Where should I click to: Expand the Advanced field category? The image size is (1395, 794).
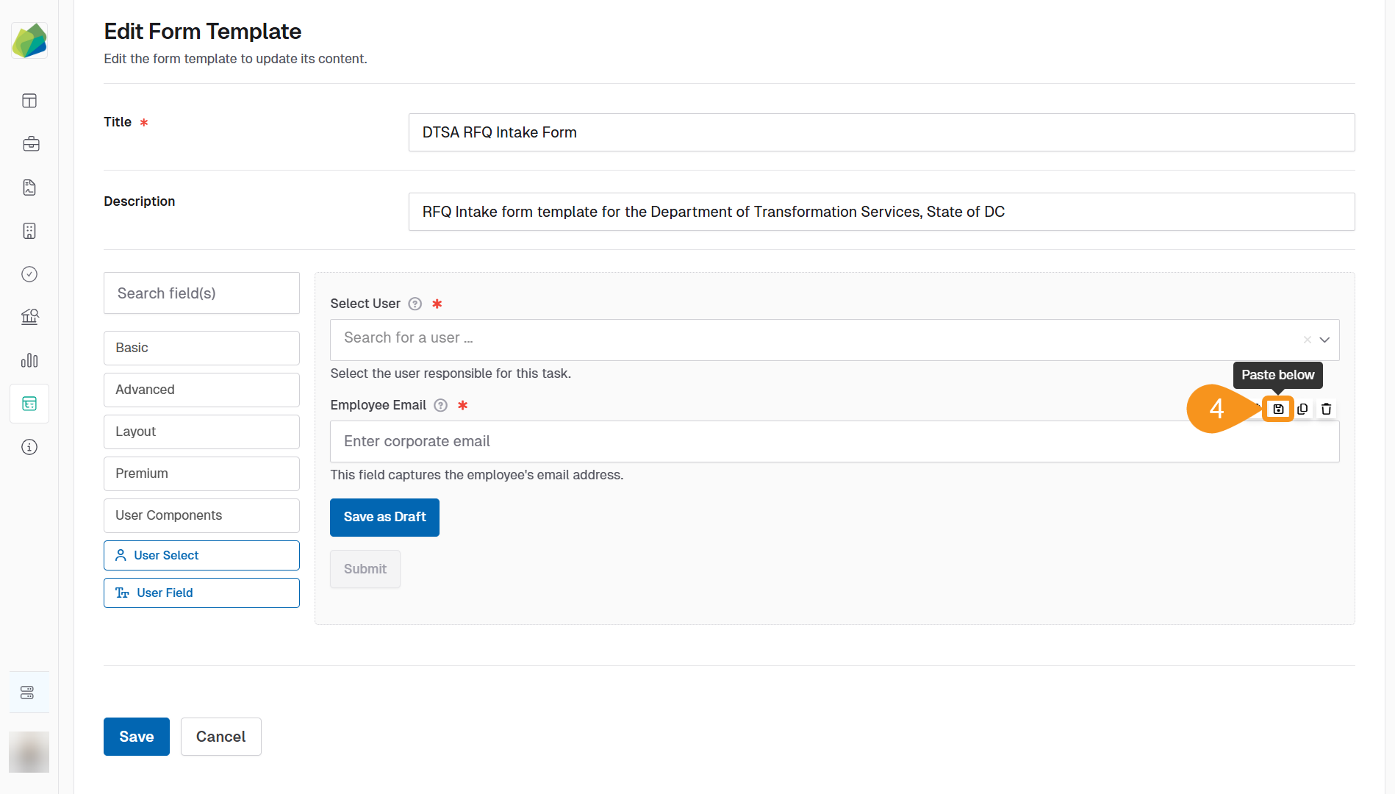pos(201,390)
